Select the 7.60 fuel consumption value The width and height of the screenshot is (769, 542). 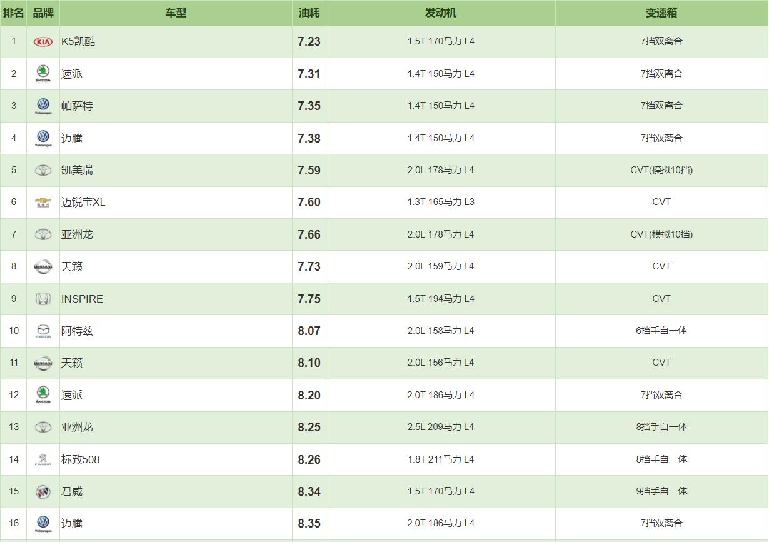309,203
